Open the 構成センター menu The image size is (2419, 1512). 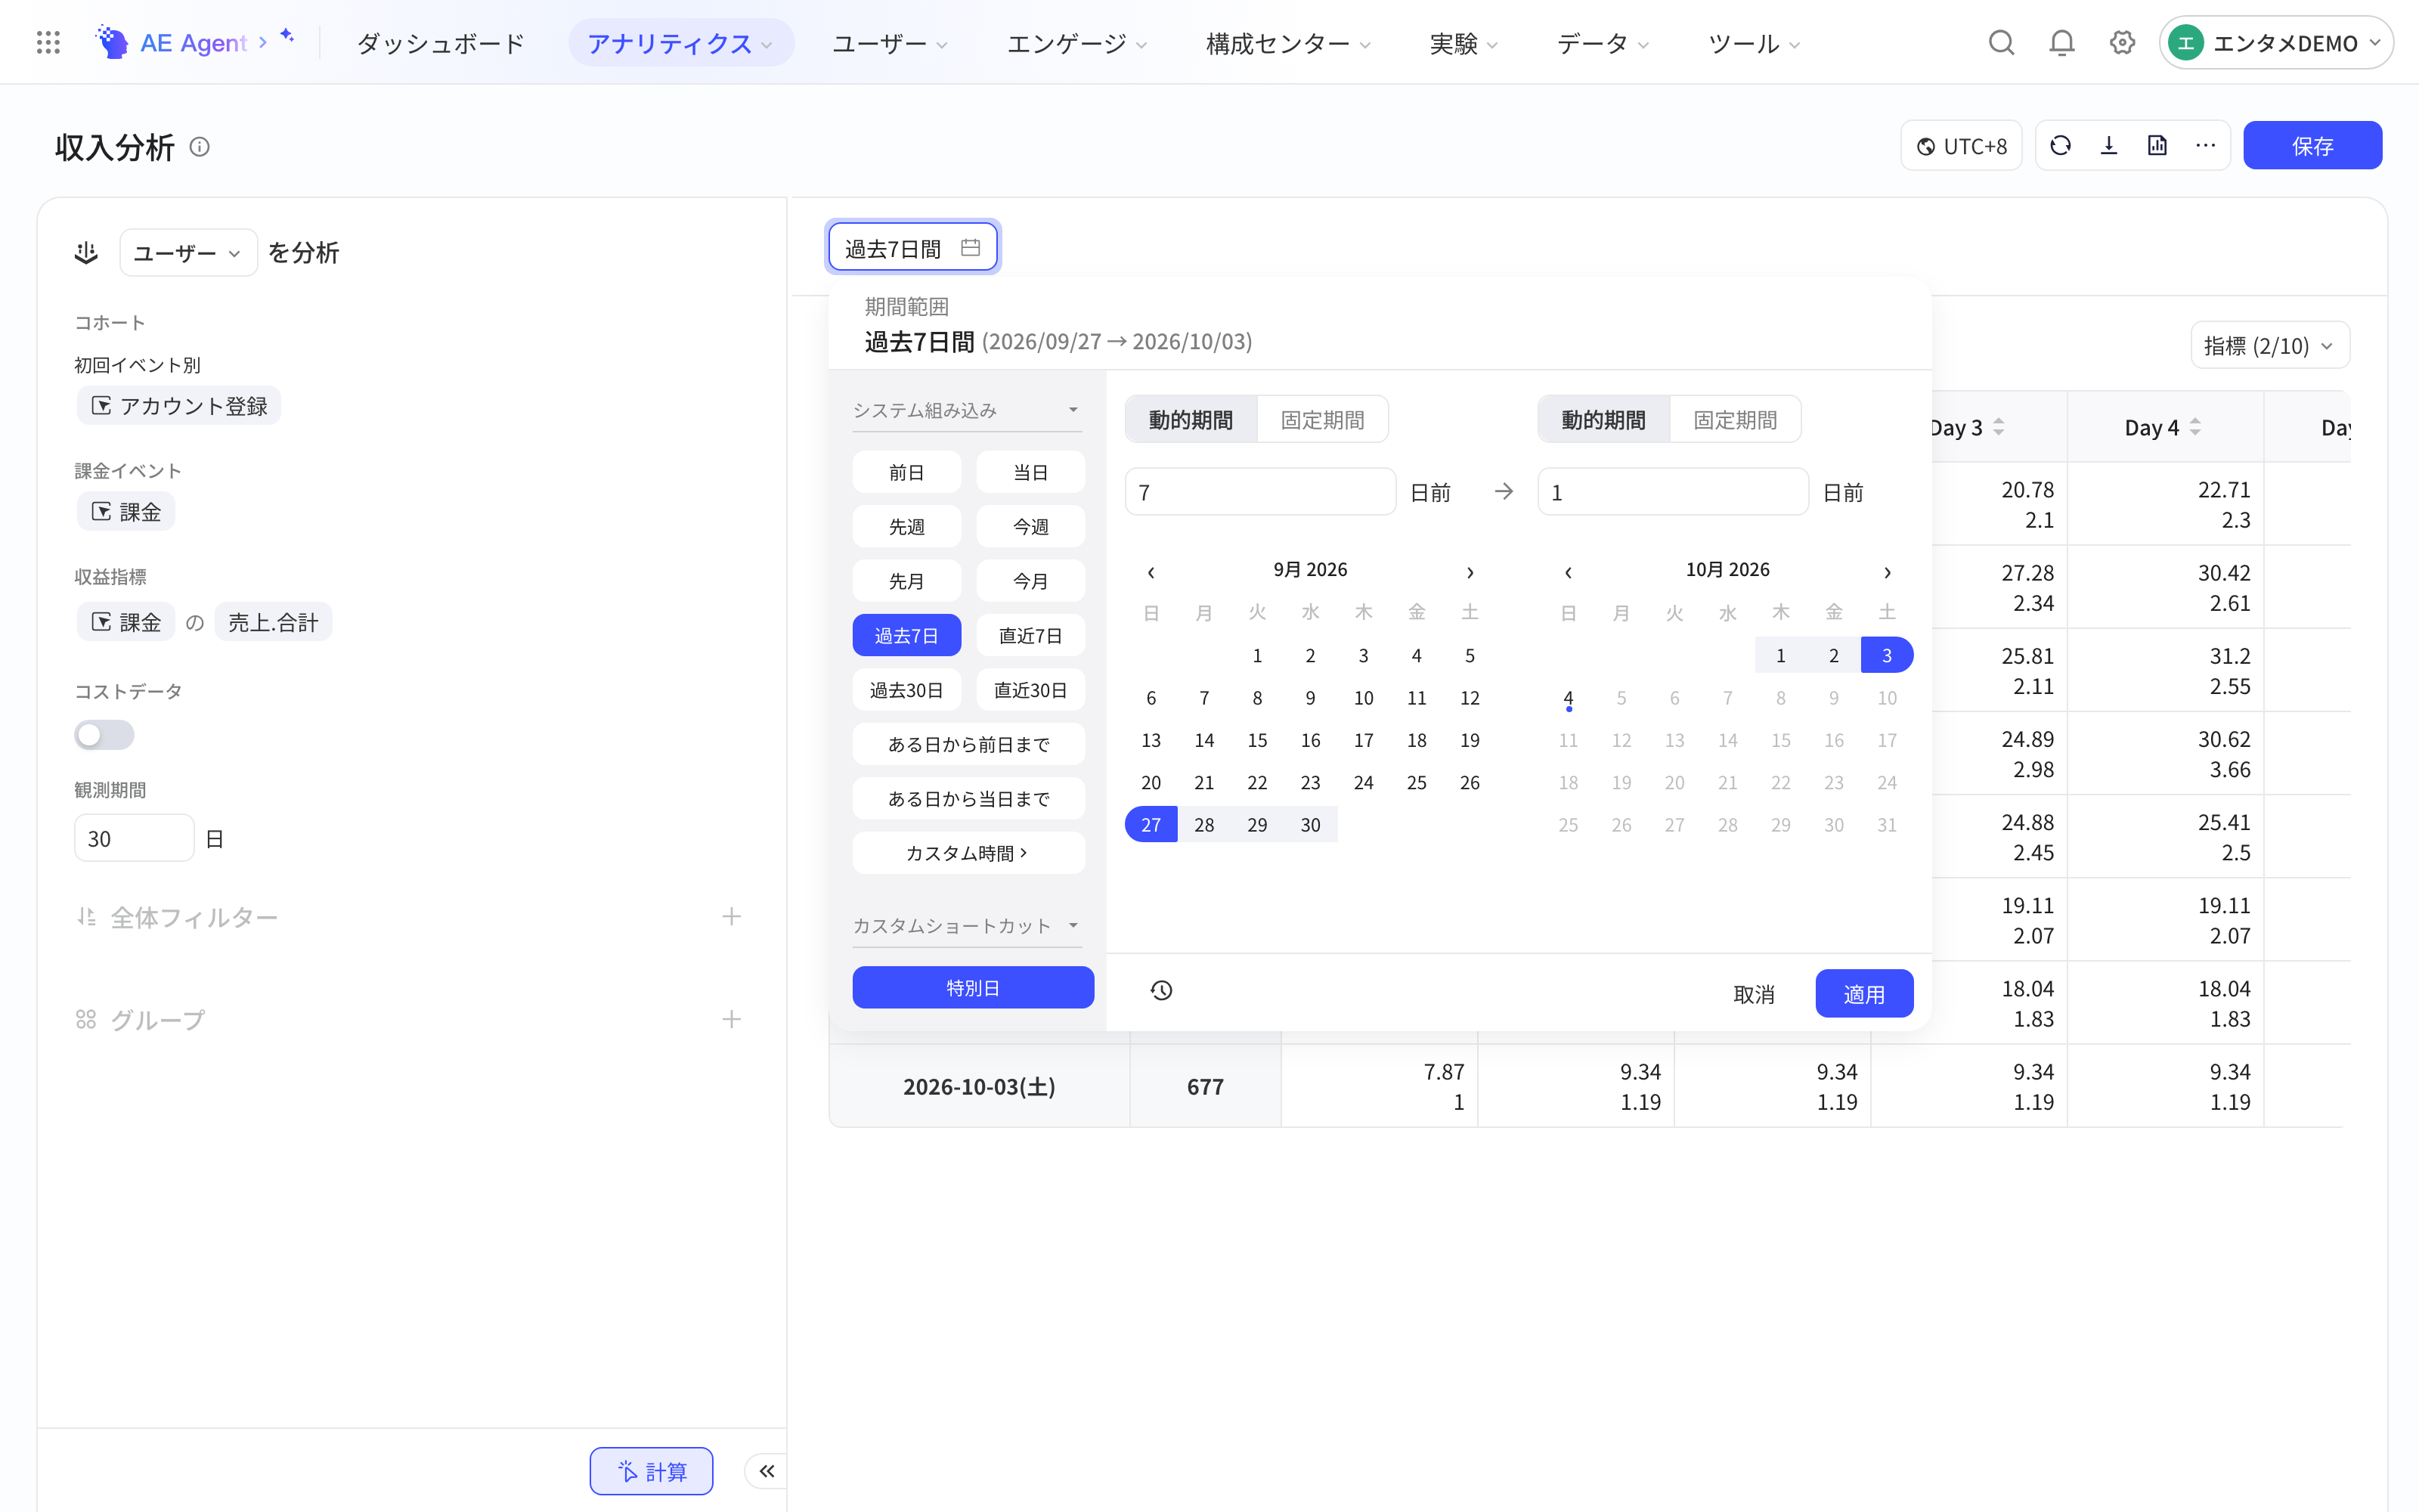point(1288,43)
